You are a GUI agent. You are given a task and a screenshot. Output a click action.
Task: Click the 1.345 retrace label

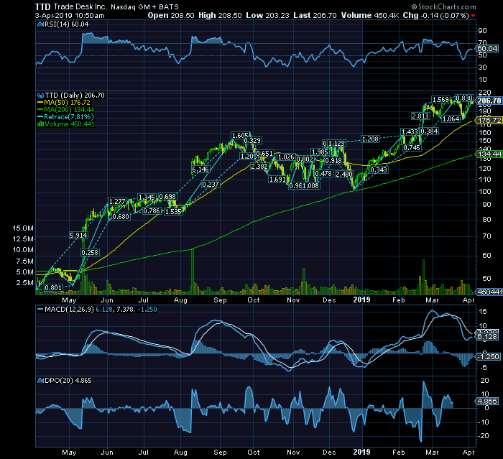147,197
